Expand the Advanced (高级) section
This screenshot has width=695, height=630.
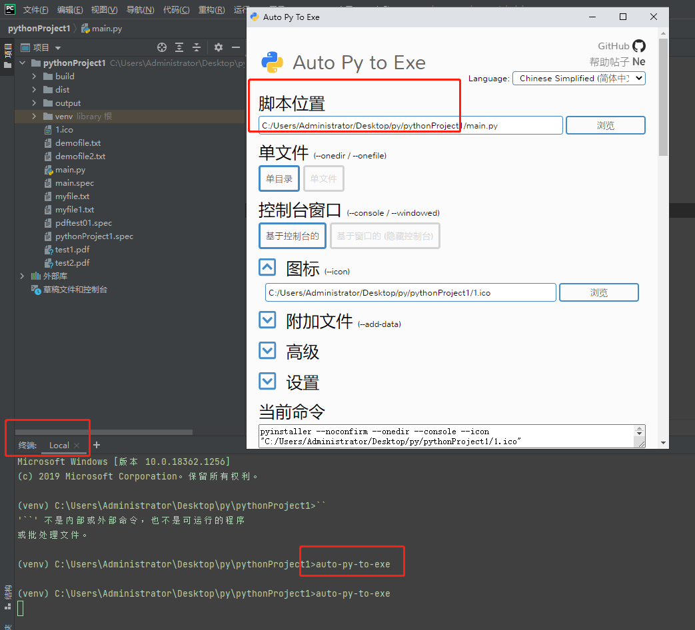pos(267,350)
